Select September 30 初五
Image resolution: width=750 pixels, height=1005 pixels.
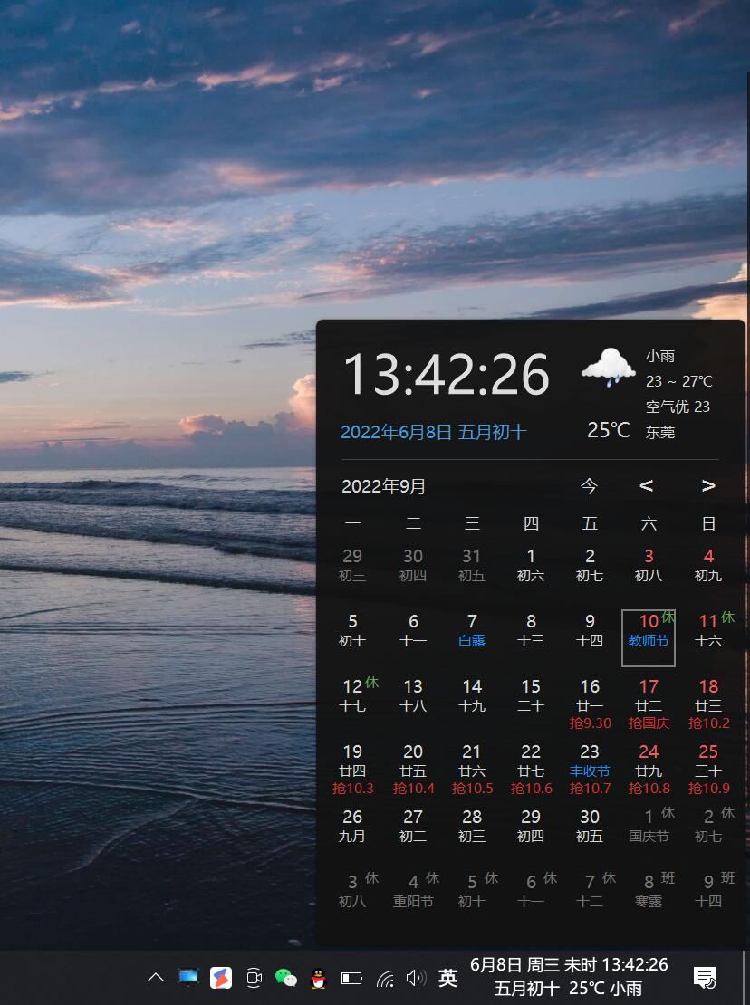tap(590, 826)
